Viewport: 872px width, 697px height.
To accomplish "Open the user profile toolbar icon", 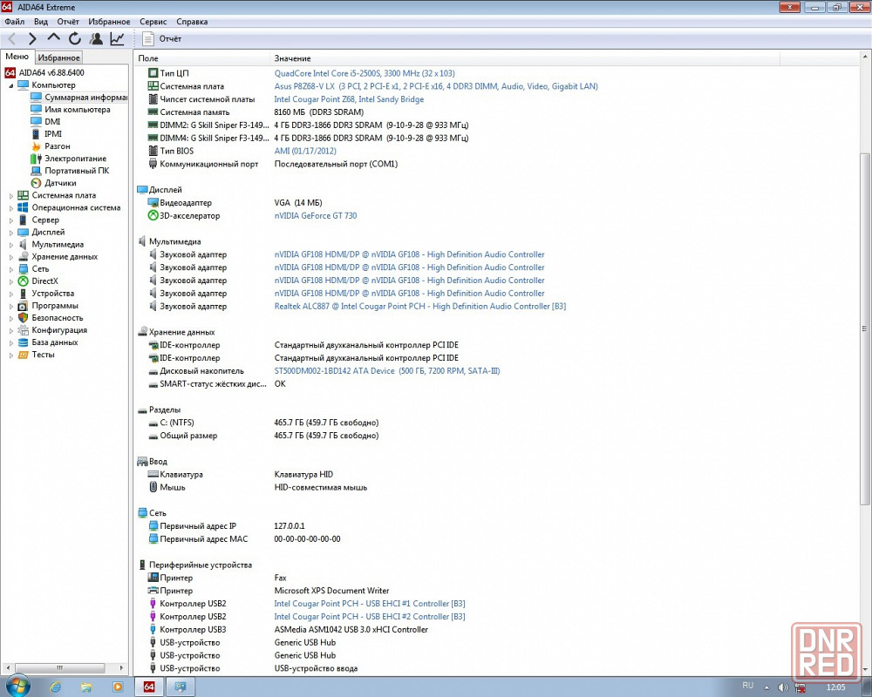I will click(96, 38).
